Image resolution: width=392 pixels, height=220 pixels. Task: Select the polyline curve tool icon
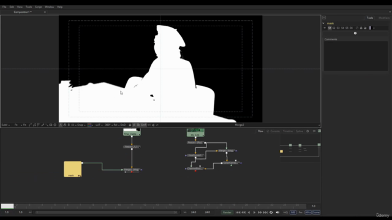pyautogui.click(x=30, y=125)
